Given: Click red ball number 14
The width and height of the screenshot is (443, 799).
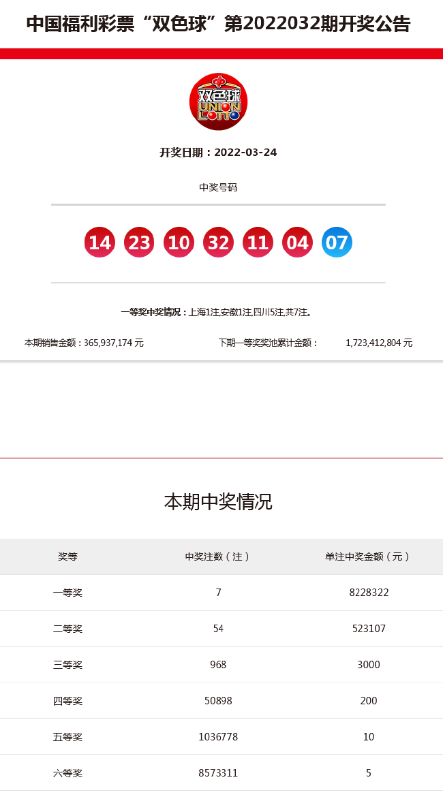Looking at the screenshot, I should click(100, 242).
